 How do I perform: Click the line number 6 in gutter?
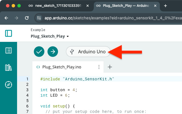27,106
